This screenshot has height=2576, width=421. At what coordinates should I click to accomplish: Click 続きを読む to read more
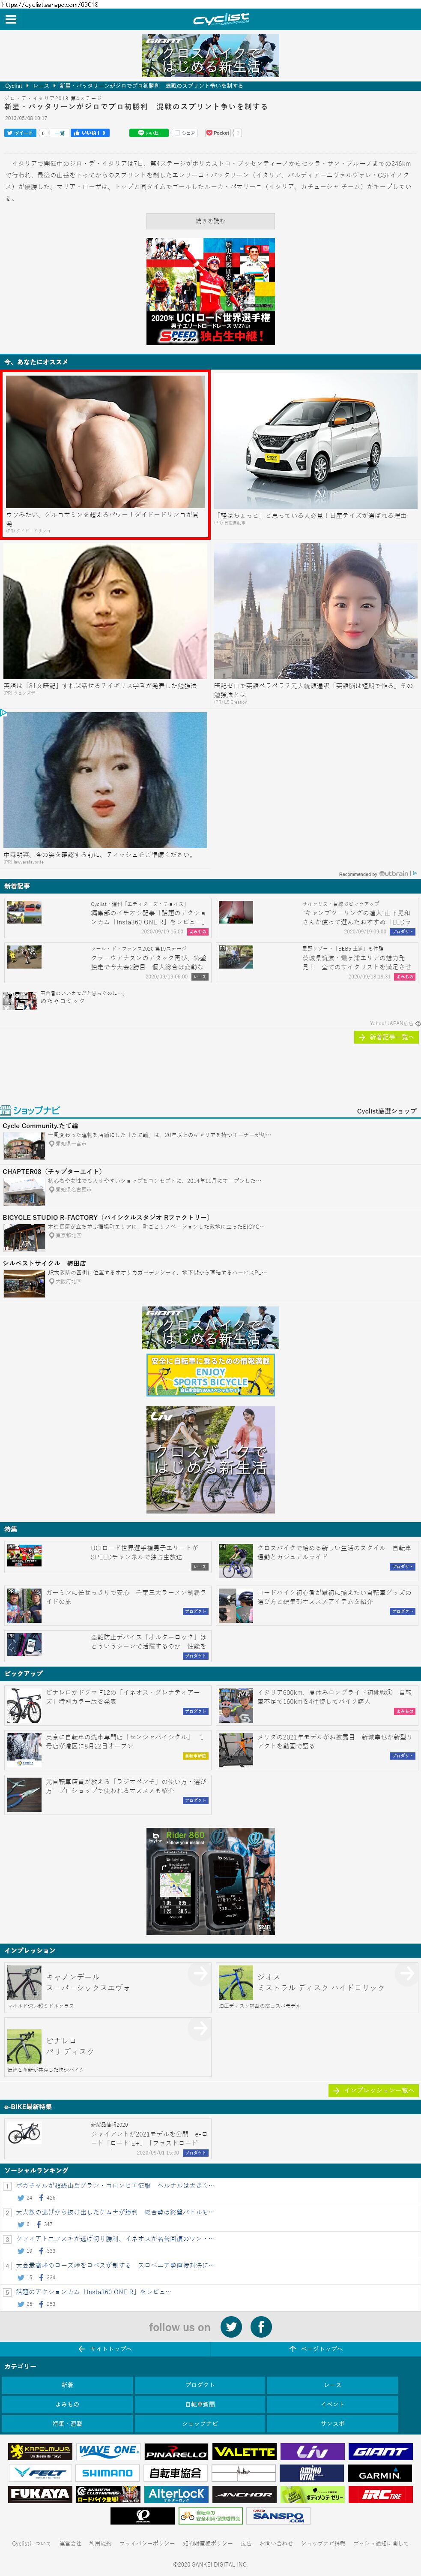pyautogui.click(x=210, y=221)
